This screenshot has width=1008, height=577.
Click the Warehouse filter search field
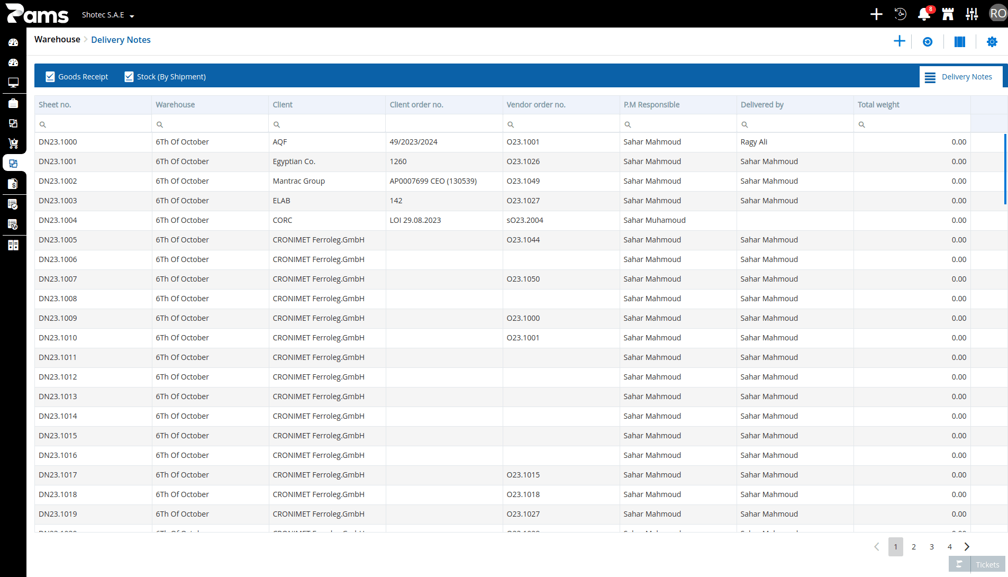[210, 124]
